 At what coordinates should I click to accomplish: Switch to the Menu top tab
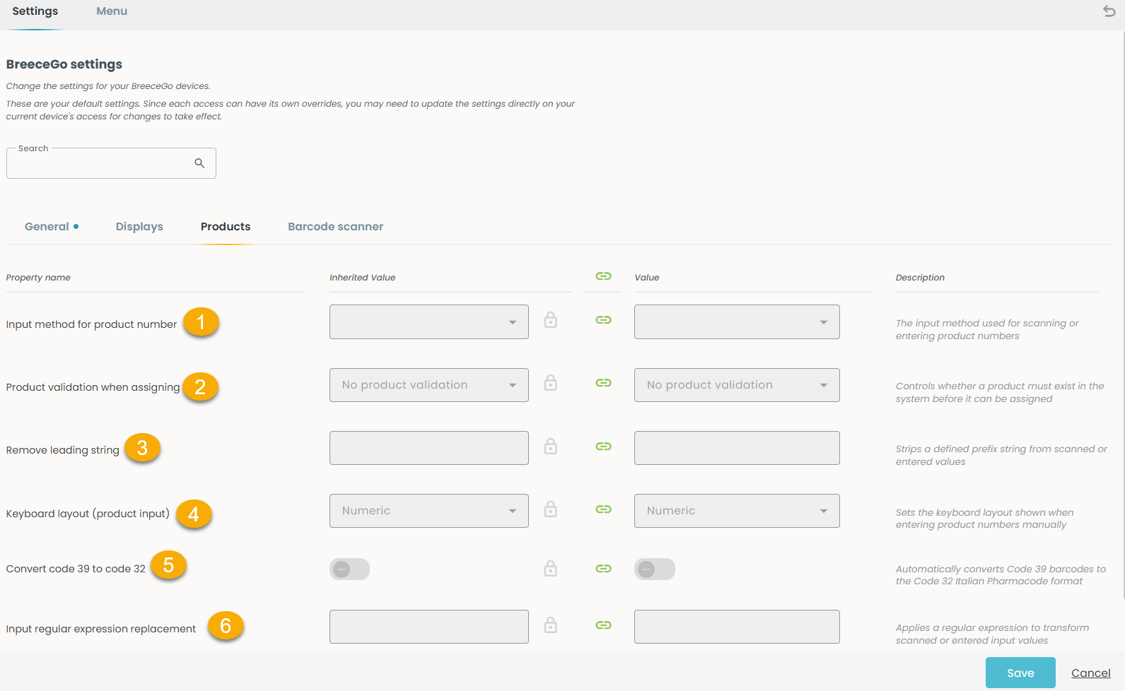pyautogui.click(x=112, y=11)
